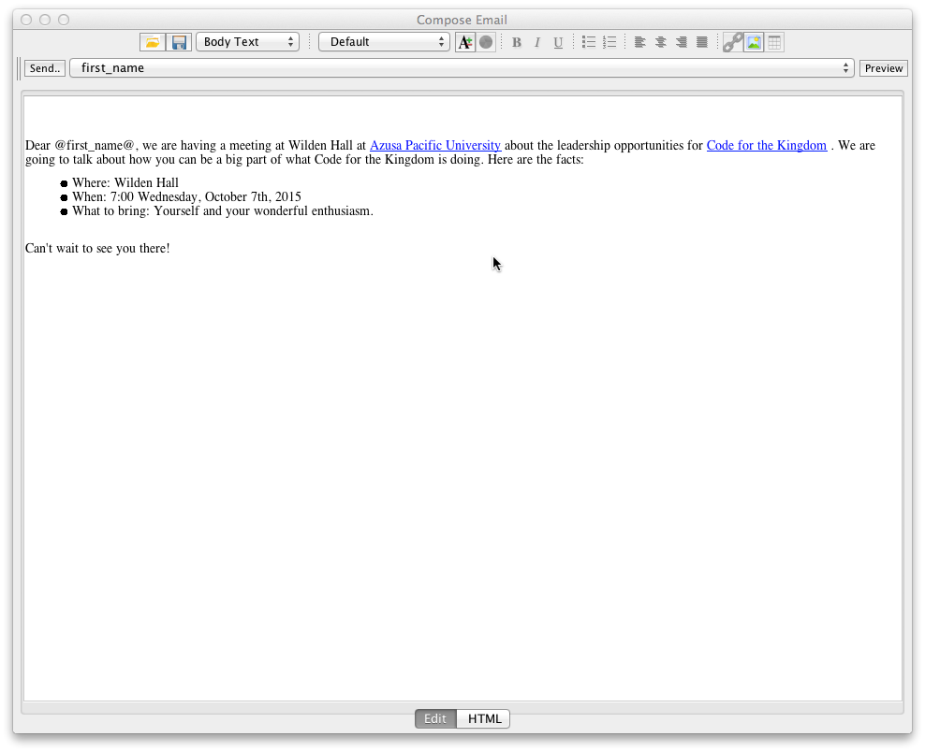
Task: Expand the first_name merge field selector
Action: click(845, 67)
